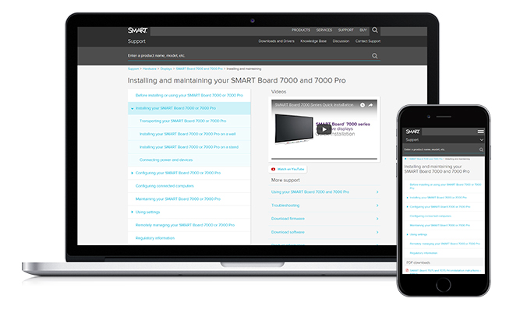Tap Configuring connected computers on the phone
The height and width of the screenshot is (309, 513).
click(430, 216)
